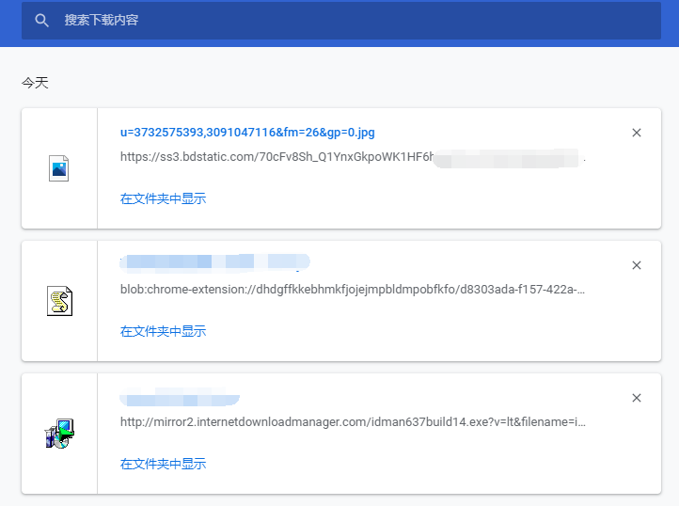The image size is (679, 506).
Task: Click the script file icon
Action: pos(59,301)
